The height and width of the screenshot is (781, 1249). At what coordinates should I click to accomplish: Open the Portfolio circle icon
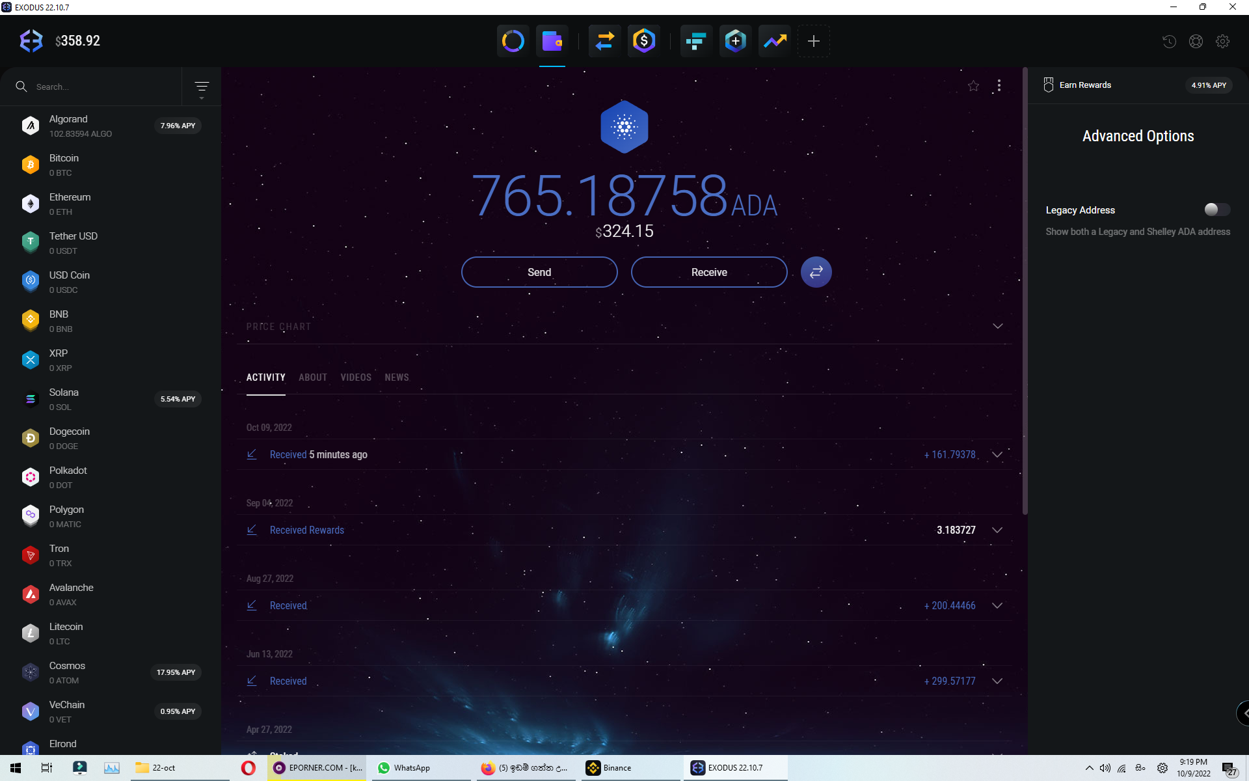coord(513,41)
